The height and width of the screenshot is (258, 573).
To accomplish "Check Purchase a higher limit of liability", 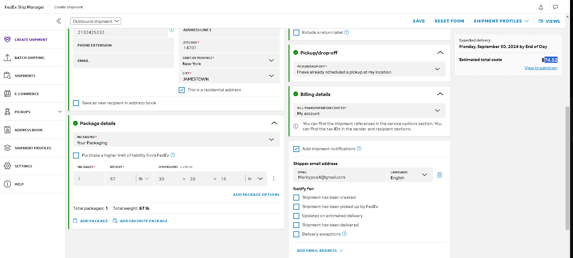I will [x=76, y=156].
